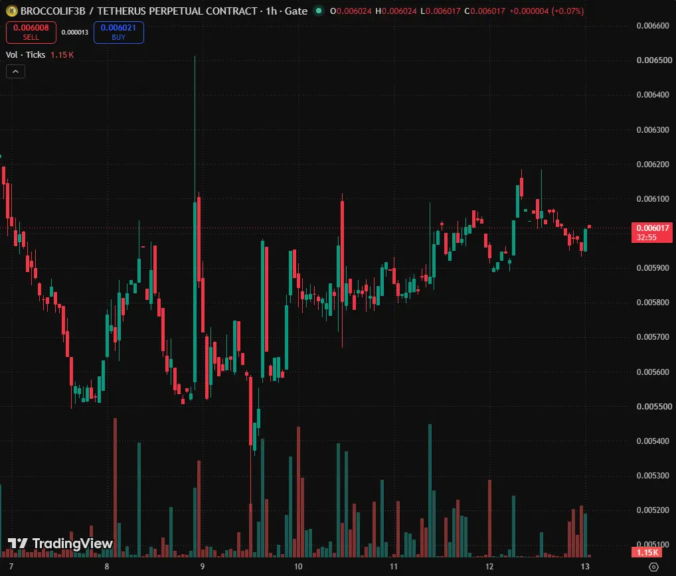
Task: Click the TradingView logo link
Action: 60,543
